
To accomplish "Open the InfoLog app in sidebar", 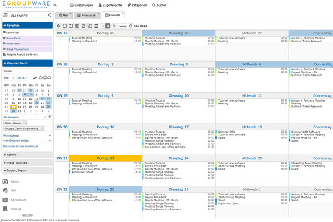I will 15,210.
